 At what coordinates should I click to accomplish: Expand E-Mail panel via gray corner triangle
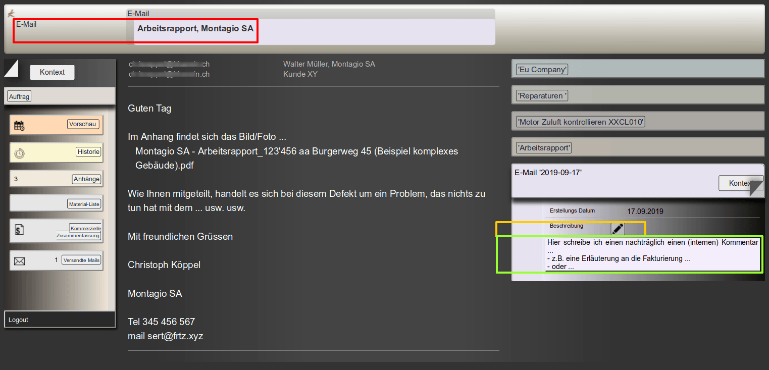click(756, 188)
